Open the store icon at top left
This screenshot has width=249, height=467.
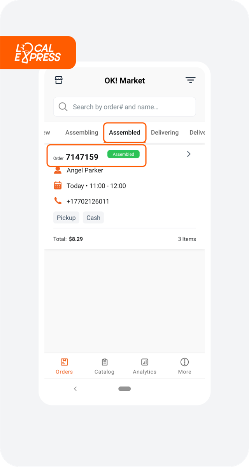click(58, 80)
